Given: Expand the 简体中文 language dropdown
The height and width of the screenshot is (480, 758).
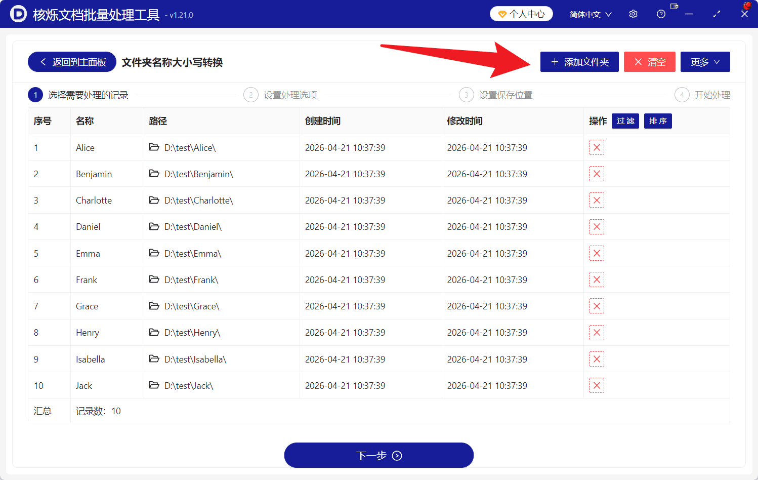Looking at the screenshot, I should point(590,14).
